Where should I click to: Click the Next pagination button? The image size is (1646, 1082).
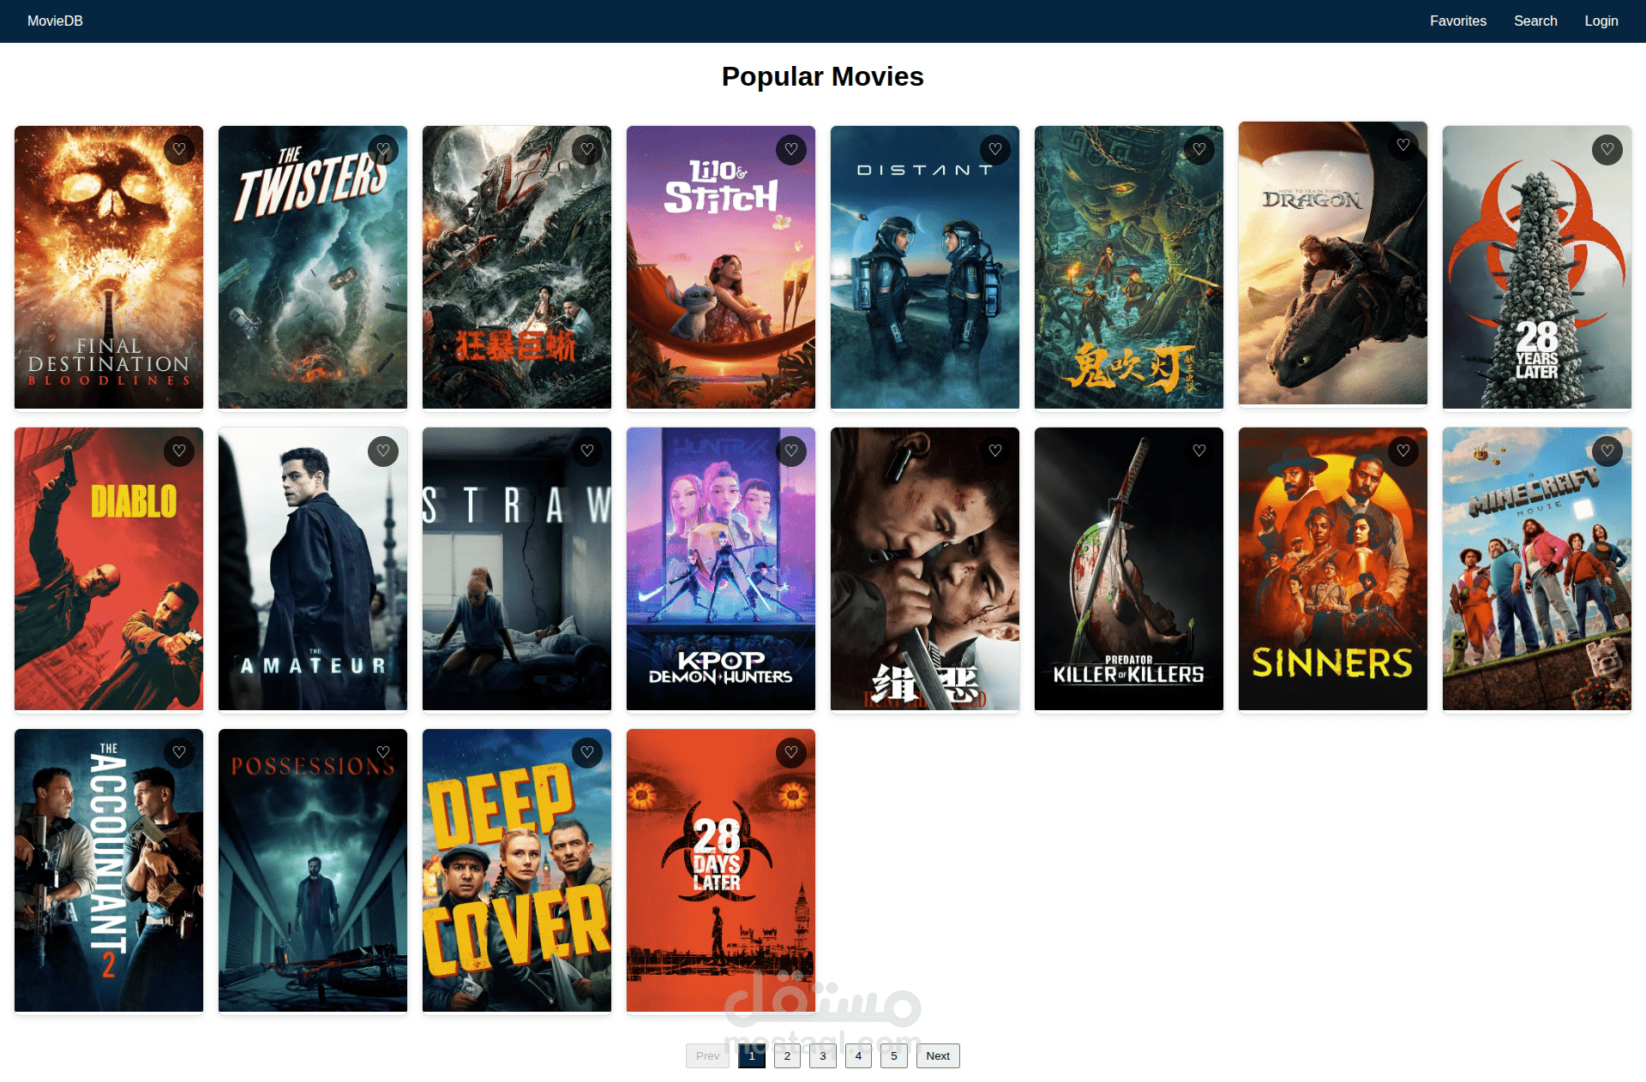pos(938,1056)
